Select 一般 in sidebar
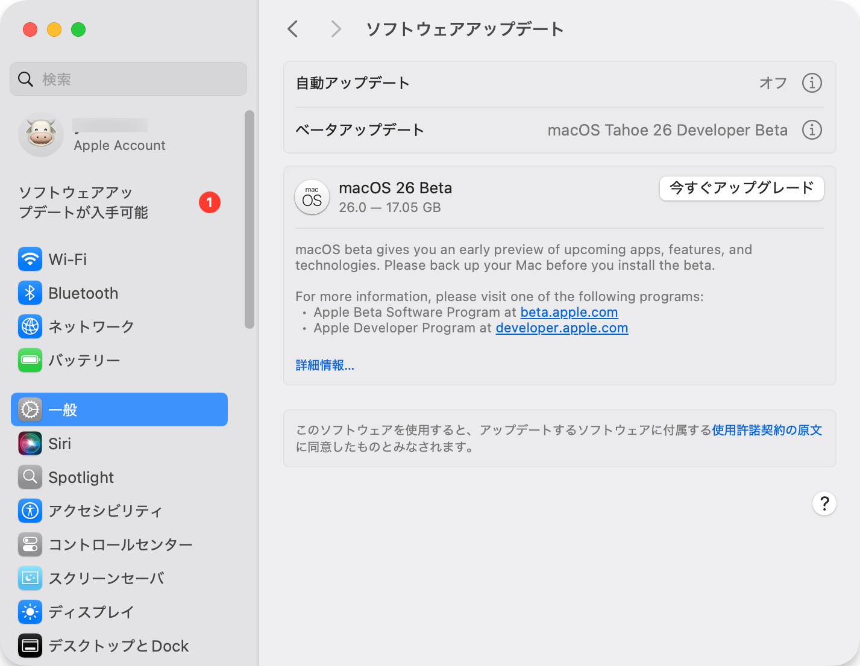The height and width of the screenshot is (666, 860). pos(119,409)
